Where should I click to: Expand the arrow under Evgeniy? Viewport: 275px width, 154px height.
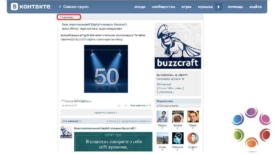pos(192,150)
